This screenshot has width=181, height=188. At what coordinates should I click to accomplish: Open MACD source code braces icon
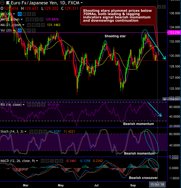(x=52, y=161)
